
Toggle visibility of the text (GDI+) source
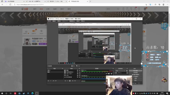point(78,74)
